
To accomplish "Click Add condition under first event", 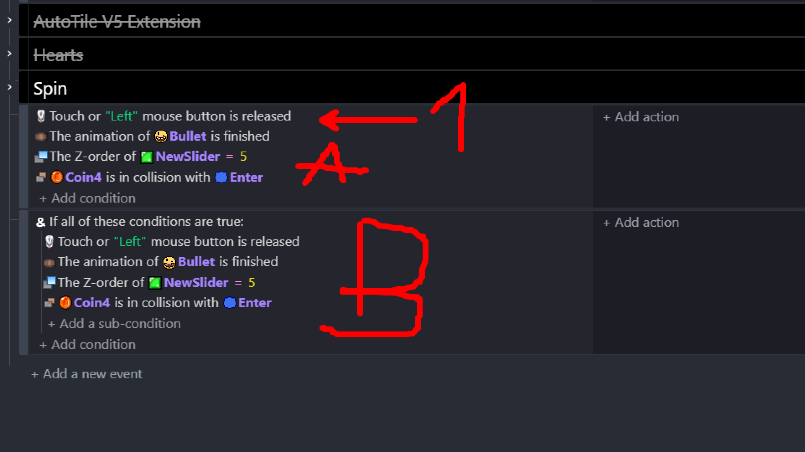I will [87, 198].
